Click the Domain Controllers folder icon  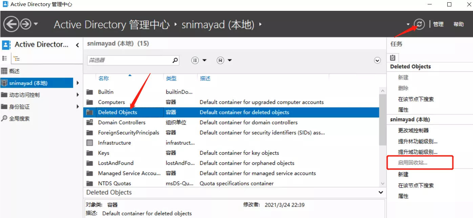[90, 123]
